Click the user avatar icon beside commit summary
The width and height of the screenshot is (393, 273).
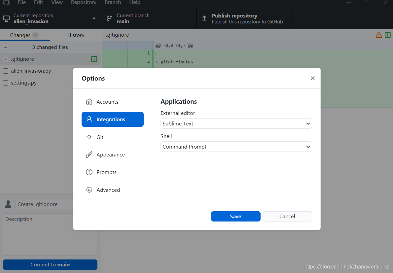[x=8, y=204]
